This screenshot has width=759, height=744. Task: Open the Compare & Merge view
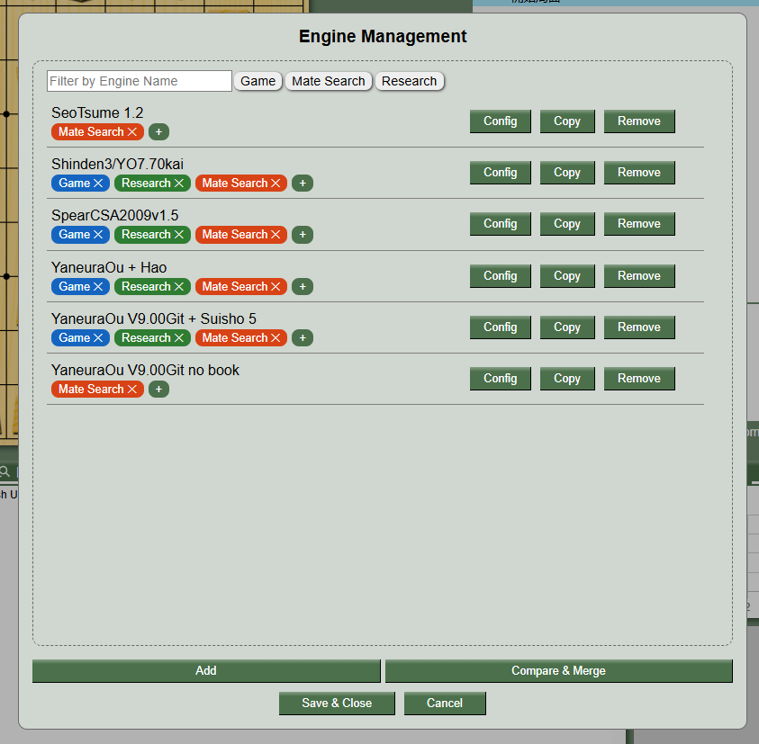click(x=558, y=670)
